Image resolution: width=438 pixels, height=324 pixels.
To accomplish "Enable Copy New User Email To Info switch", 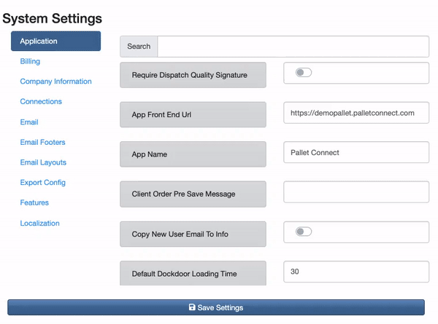I will pyautogui.click(x=304, y=232).
